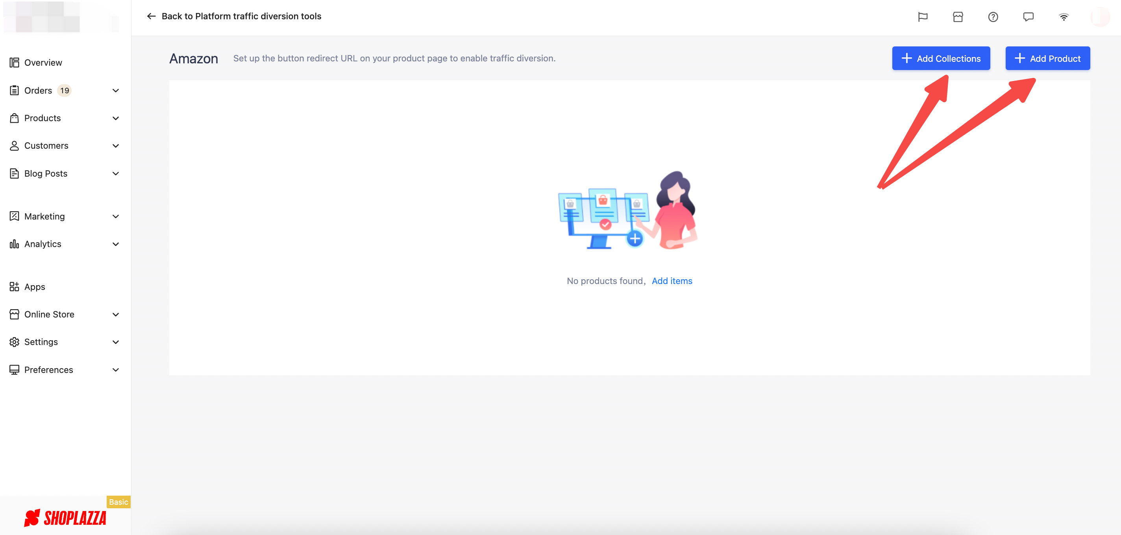Open storefront preview icon in top bar
Viewport: 1121px width, 535px height.
[958, 17]
